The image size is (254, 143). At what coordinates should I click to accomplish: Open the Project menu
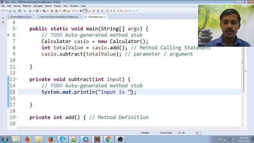58,6
